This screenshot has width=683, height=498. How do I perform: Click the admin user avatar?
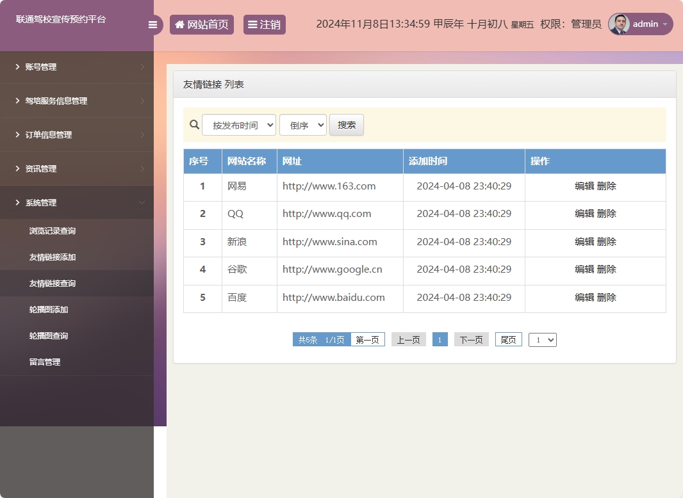pyautogui.click(x=619, y=24)
